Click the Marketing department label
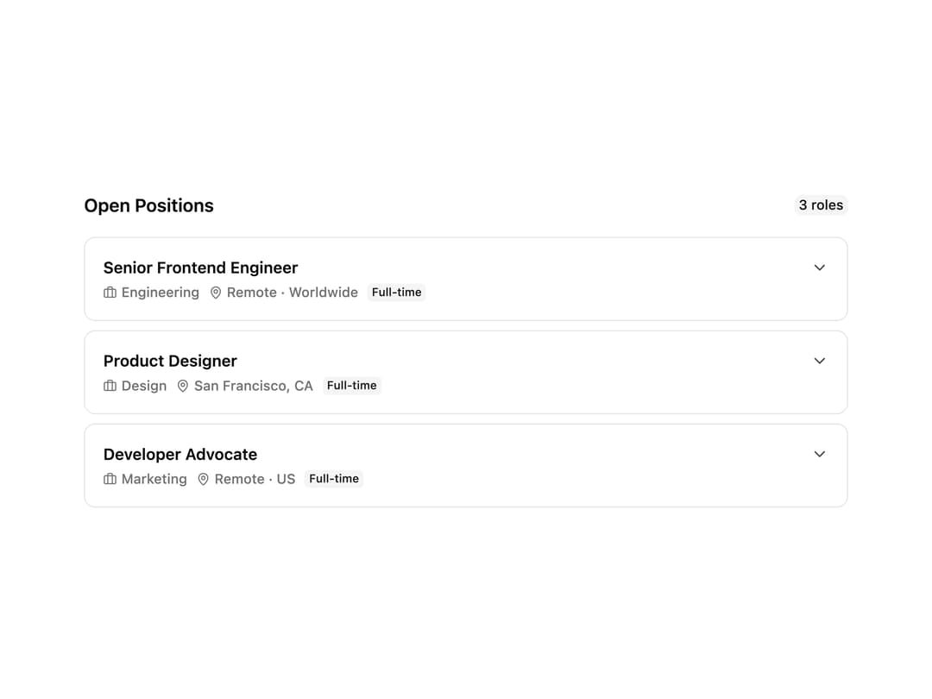 click(154, 479)
